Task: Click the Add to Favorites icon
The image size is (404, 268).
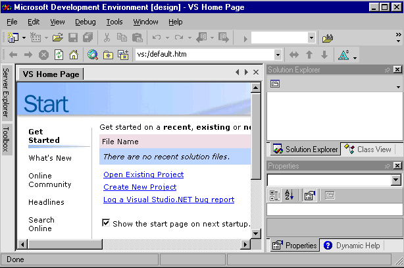Action: (123, 55)
